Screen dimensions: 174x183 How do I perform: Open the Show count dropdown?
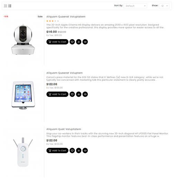coord(164,6)
